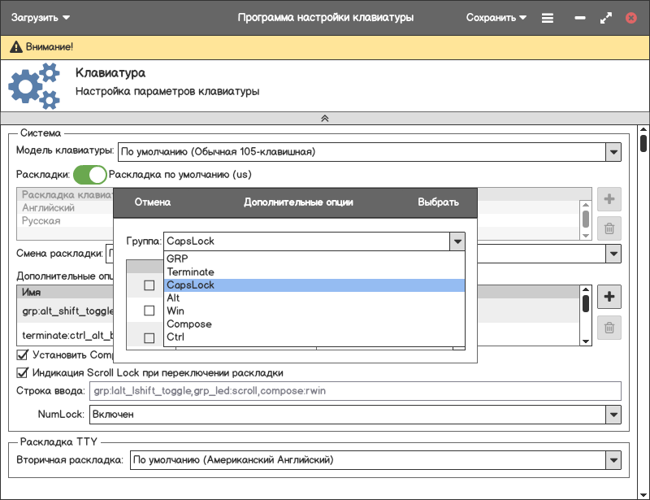The width and height of the screenshot is (650, 500).
Task: Click the add option plus button
Action: point(609,298)
